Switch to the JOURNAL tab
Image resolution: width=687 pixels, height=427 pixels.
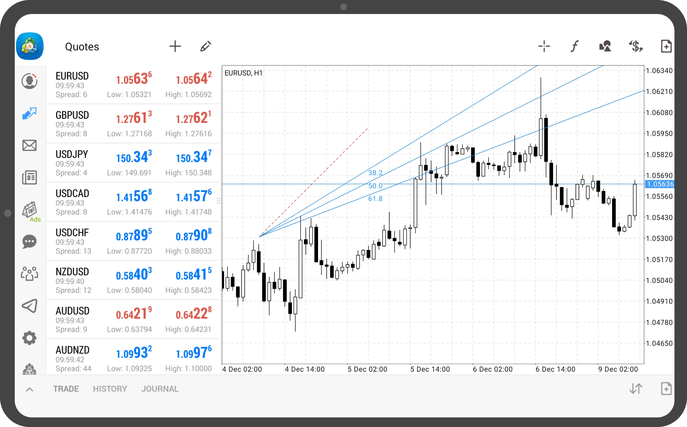tap(160, 389)
